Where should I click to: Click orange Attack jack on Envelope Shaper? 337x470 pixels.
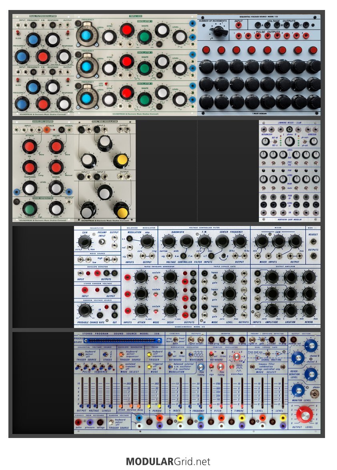click(x=47, y=130)
